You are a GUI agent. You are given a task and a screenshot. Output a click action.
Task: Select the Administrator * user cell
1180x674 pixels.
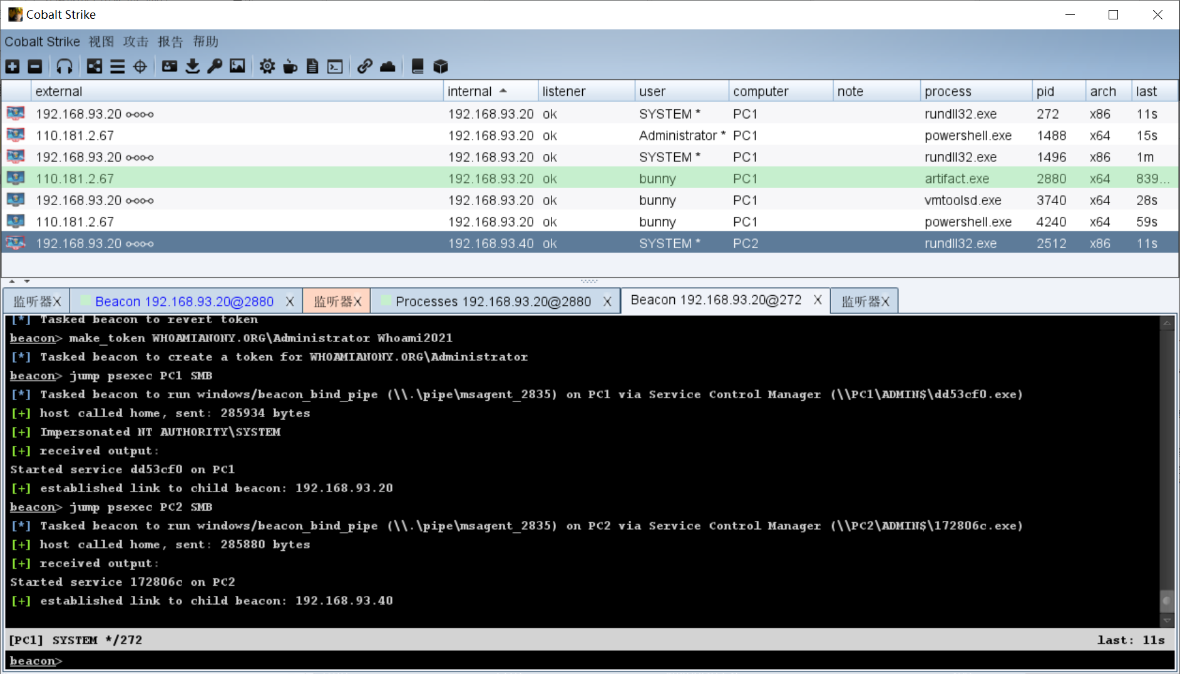pyautogui.click(x=682, y=136)
